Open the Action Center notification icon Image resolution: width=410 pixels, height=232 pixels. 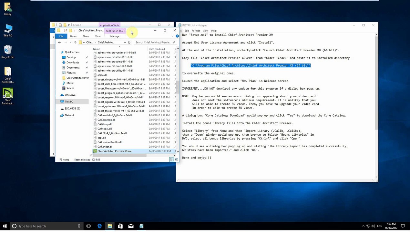403,226
